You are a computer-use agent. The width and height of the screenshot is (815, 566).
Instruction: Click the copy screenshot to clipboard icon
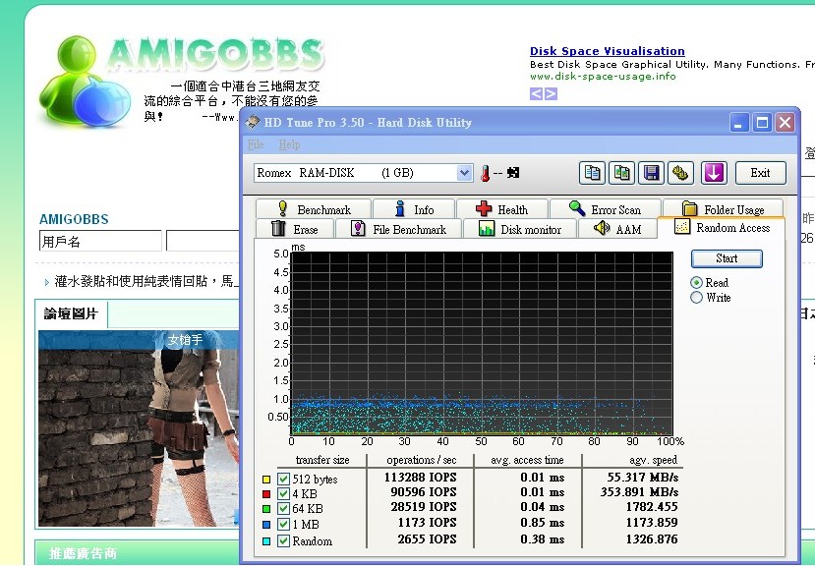(621, 173)
